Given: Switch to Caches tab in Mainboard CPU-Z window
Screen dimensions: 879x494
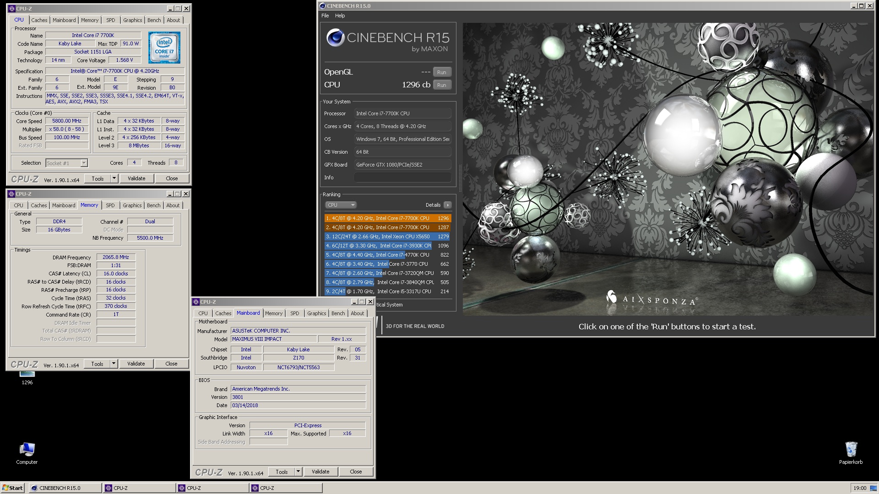Looking at the screenshot, I should point(223,313).
